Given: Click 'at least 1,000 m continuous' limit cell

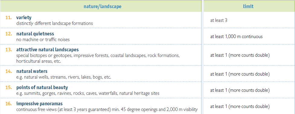Looking at the screenshot, I should [x=236, y=37].
